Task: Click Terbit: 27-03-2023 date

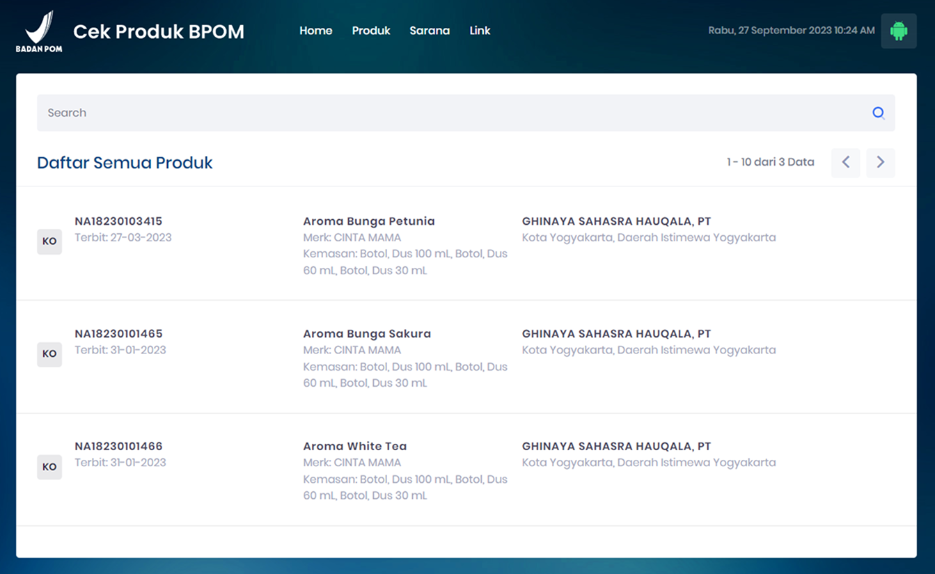Action: pos(123,237)
